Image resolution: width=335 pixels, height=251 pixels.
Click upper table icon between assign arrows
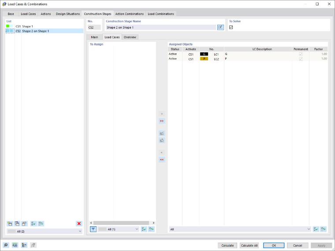tap(162, 133)
